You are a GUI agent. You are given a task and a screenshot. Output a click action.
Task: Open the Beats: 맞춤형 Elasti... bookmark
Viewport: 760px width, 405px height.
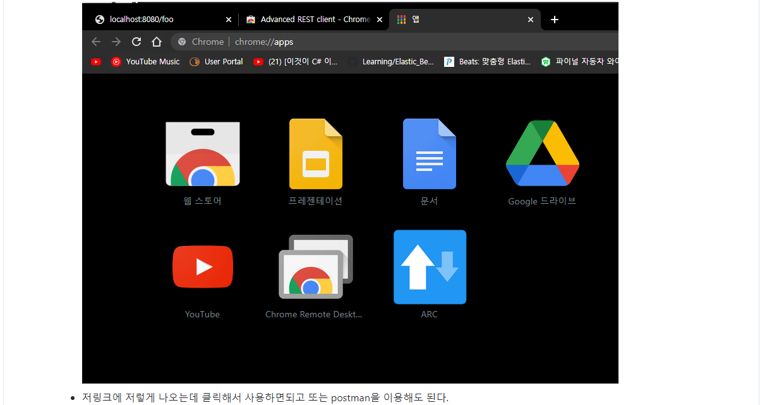coord(488,62)
